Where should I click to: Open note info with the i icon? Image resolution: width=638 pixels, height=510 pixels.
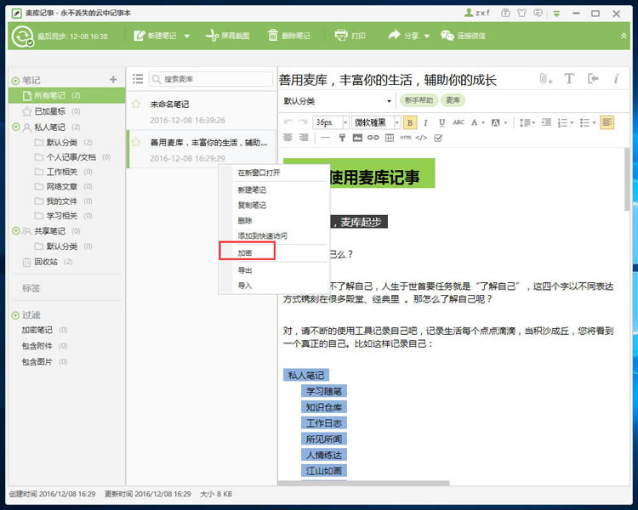(x=616, y=78)
